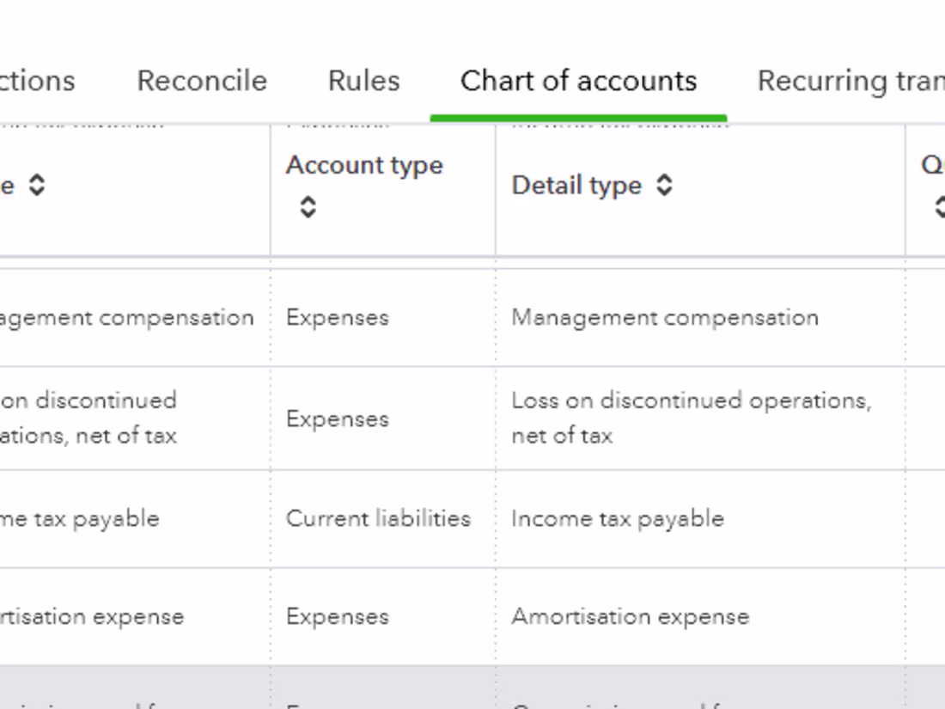
Task: Sort by Account type using the sort arrows
Action: tap(307, 205)
